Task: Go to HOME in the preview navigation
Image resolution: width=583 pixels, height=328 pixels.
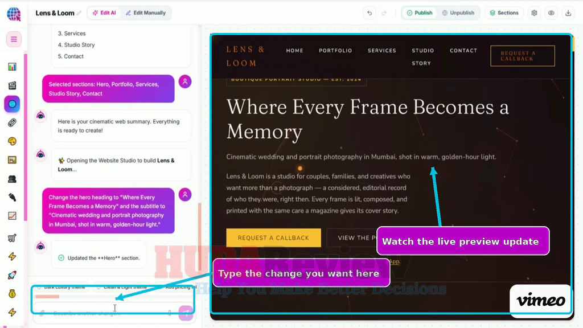Action: [294, 51]
